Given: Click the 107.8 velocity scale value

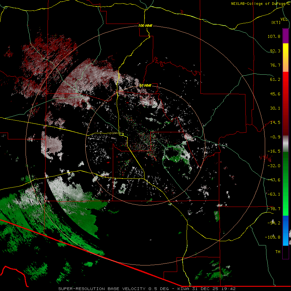Looking at the screenshot, I should (x=274, y=36).
